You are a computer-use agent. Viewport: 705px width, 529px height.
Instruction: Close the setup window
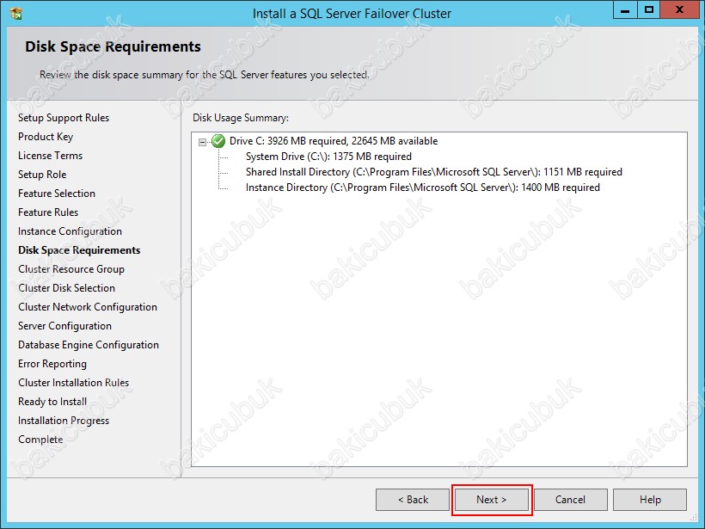tap(679, 10)
